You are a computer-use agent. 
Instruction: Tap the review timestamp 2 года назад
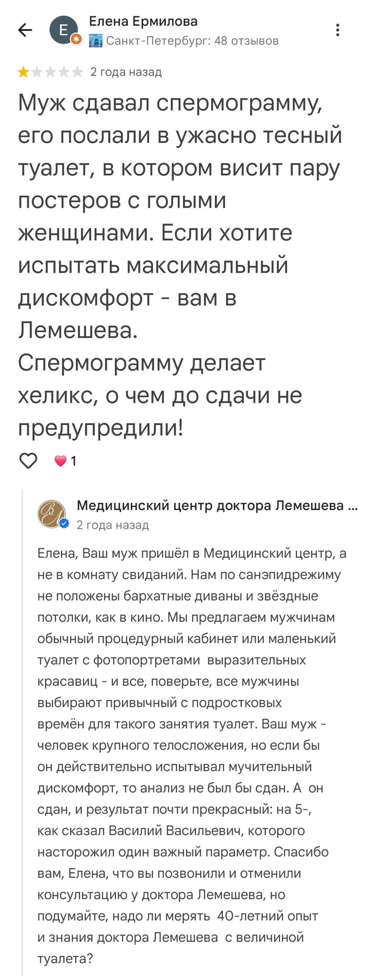pos(126,72)
